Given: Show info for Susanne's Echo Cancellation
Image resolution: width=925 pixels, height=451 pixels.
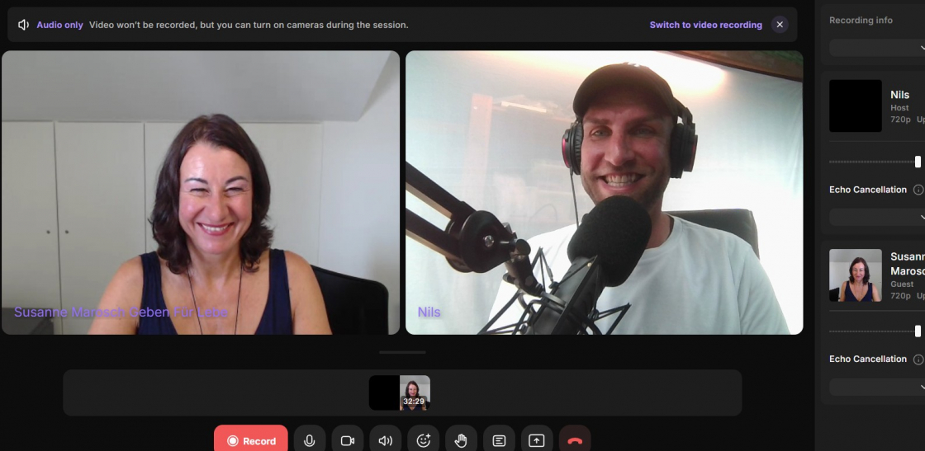Looking at the screenshot, I should (x=918, y=359).
